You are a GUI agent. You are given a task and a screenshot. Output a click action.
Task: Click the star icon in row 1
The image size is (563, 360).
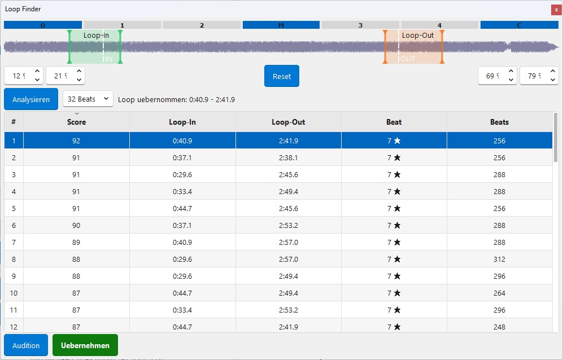pos(397,141)
